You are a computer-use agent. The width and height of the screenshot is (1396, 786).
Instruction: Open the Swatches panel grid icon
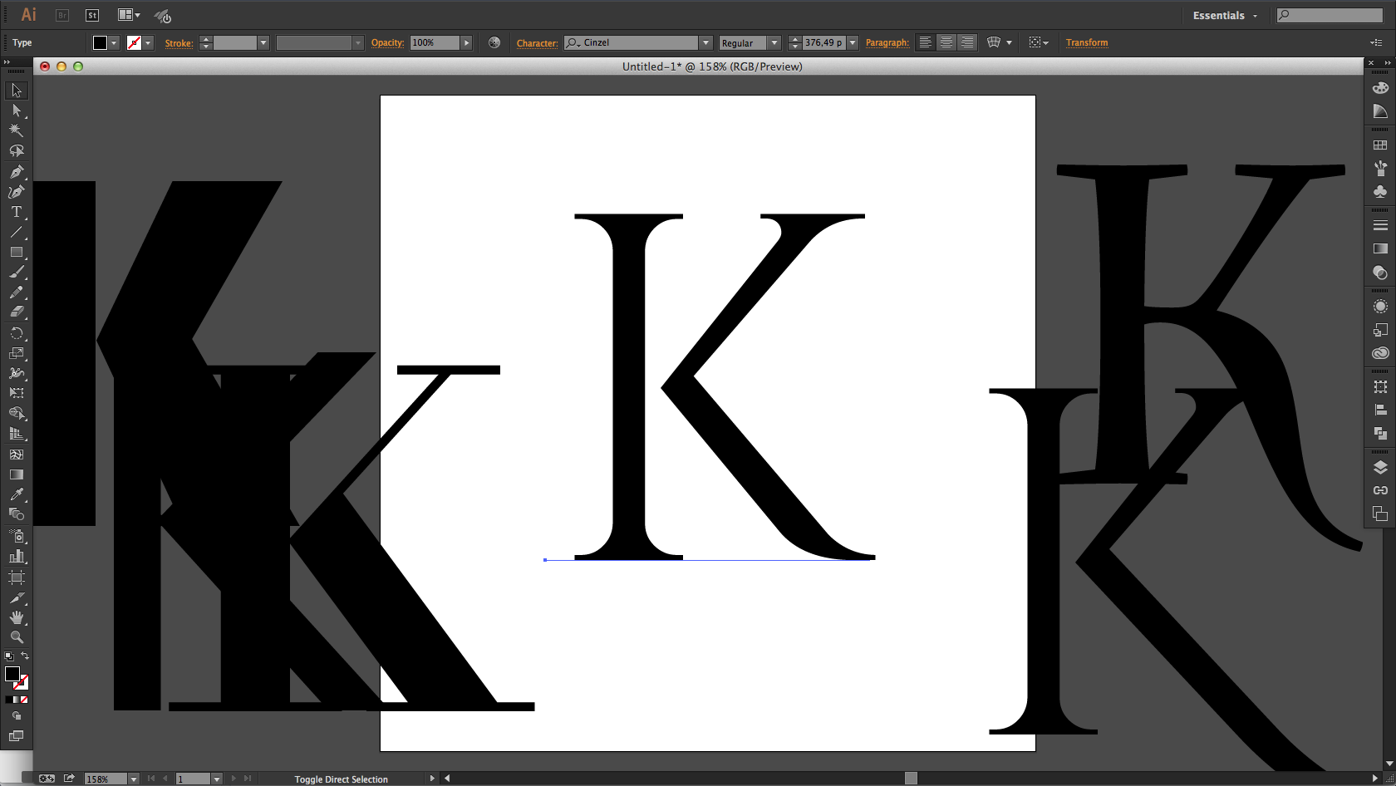coord(1380,145)
